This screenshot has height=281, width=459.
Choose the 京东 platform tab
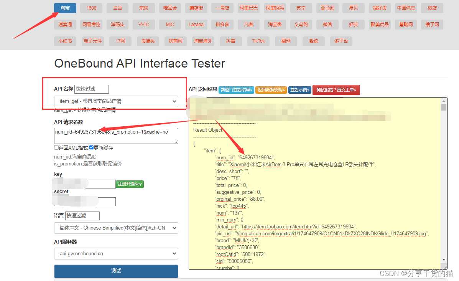144,8
